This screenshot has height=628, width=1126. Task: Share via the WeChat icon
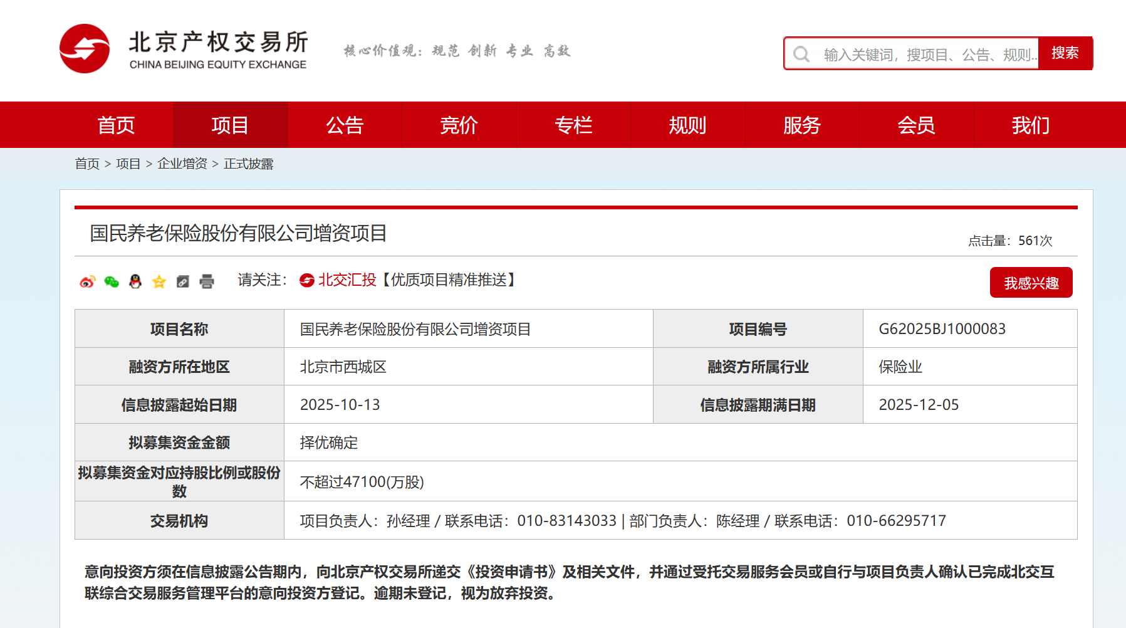point(112,282)
